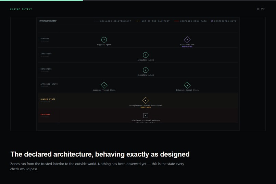Click the 'Internal Report Store' caption
This screenshot has height=184, width=276.
187,90
